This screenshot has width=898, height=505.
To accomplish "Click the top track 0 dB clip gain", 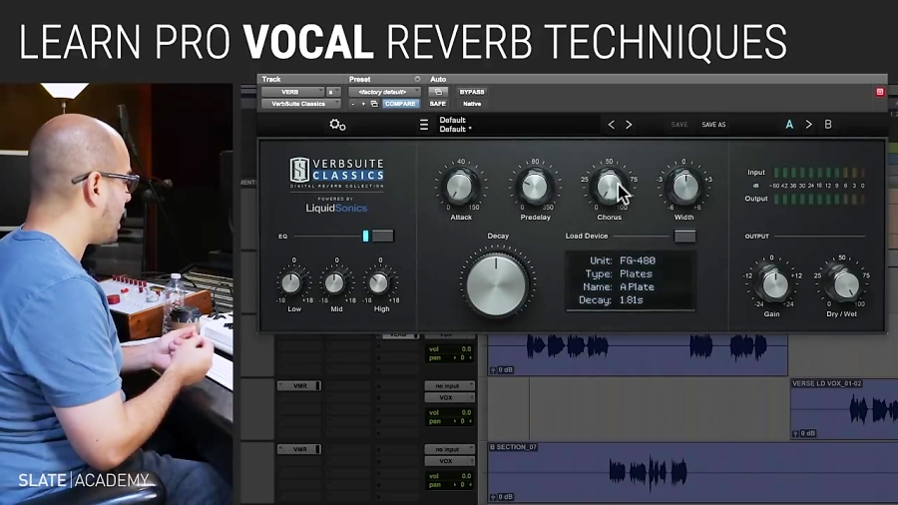I will click(502, 370).
